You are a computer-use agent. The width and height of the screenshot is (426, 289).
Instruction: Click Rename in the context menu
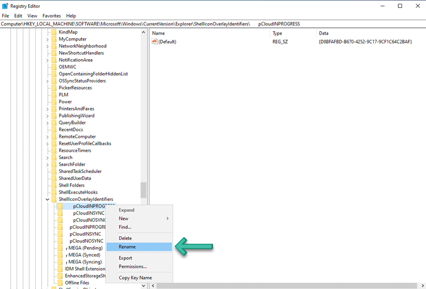[139, 246]
